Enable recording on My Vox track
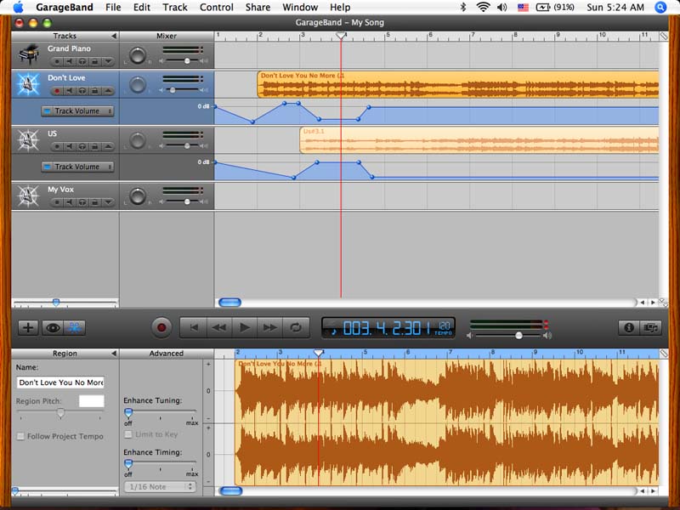 coord(57,202)
